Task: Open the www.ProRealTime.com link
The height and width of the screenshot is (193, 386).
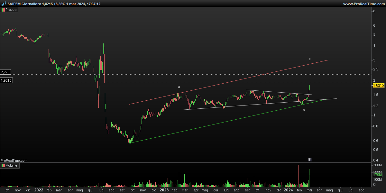Action: [x=363, y=4]
